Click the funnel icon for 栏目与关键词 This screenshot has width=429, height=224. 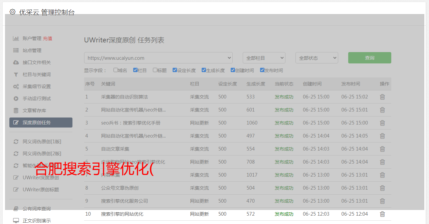[x=16, y=74]
